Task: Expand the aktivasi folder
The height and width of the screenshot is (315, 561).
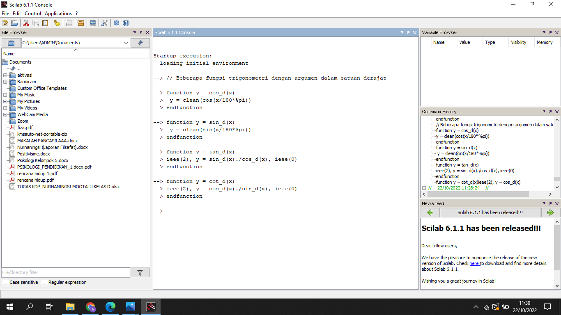Action: click(x=5, y=75)
